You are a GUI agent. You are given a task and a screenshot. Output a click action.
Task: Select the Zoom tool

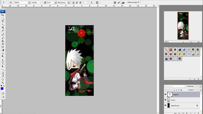pyautogui.click(x=3, y=83)
